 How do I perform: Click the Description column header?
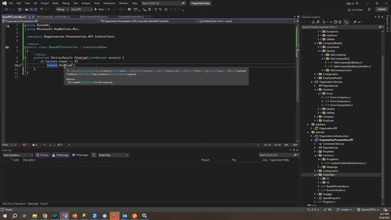pos(29,160)
